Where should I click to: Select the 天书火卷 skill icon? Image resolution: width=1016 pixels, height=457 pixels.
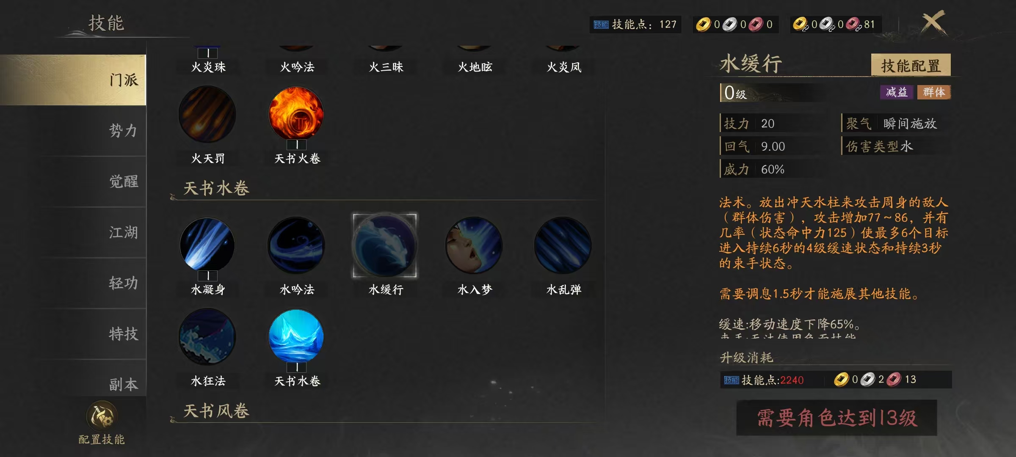(296, 114)
